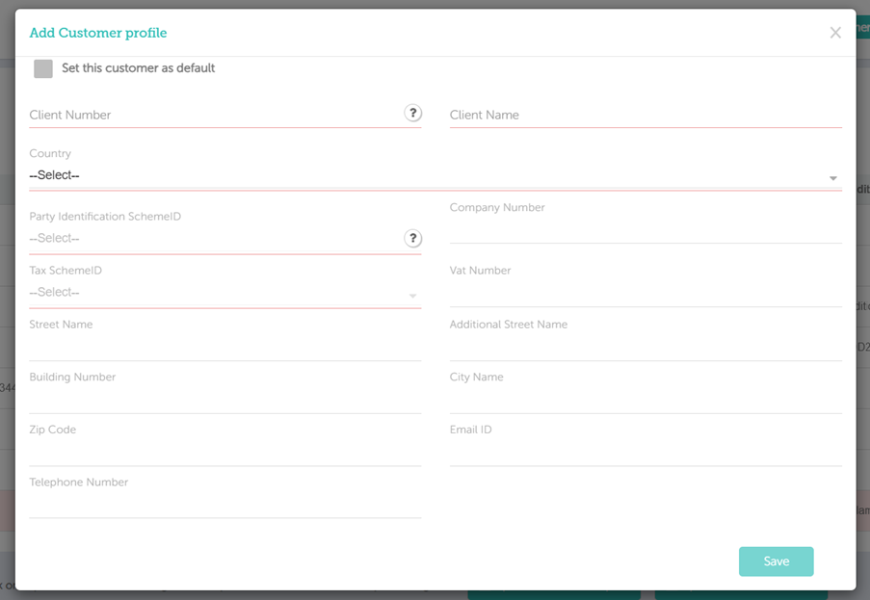
Task: Focus the Zip Code field
Action: [x=224, y=453]
